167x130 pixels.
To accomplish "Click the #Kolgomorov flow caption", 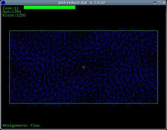I will [21, 126].
